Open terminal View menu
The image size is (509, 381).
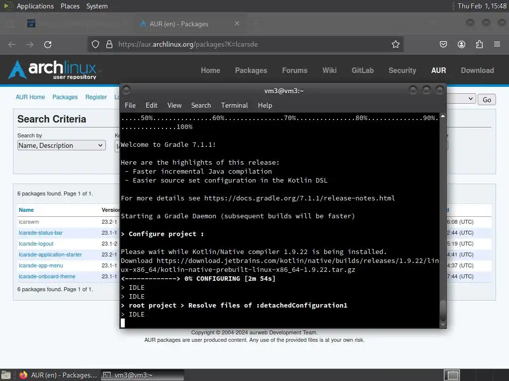pyautogui.click(x=174, y=105)
